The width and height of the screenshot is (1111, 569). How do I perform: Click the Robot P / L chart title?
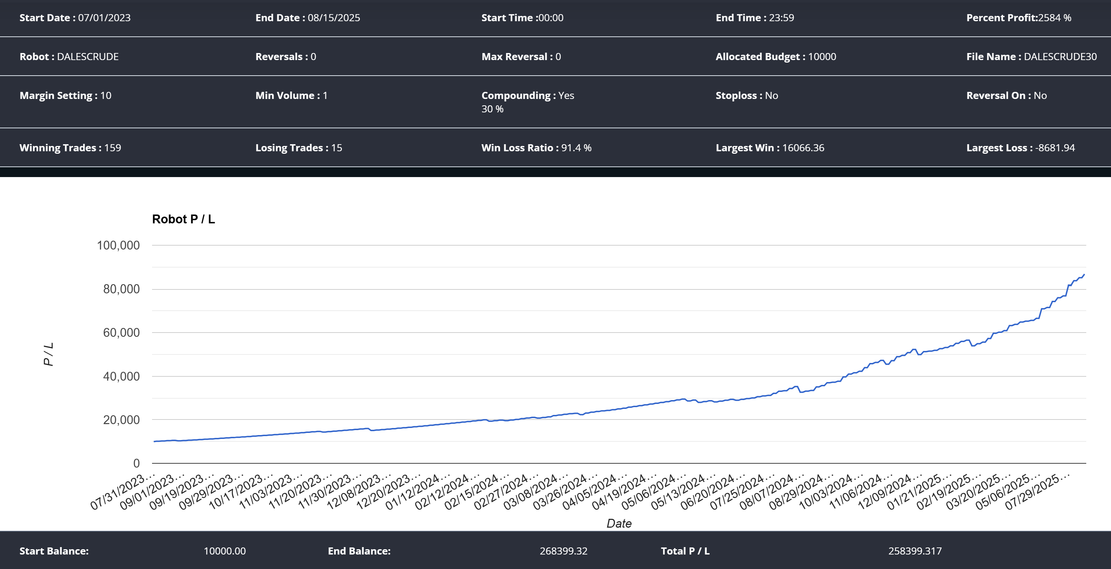tap(183, 219)
